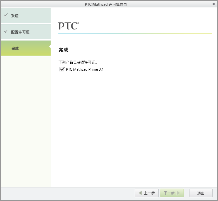
Task: Toggle the PTC Mathcad Prime 3.1 checkbox
Action: click(x=62, y=69)
